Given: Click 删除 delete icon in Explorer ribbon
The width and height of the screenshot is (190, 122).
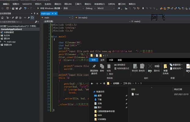Looking at the screenshot, I should [x=150, y=66].
